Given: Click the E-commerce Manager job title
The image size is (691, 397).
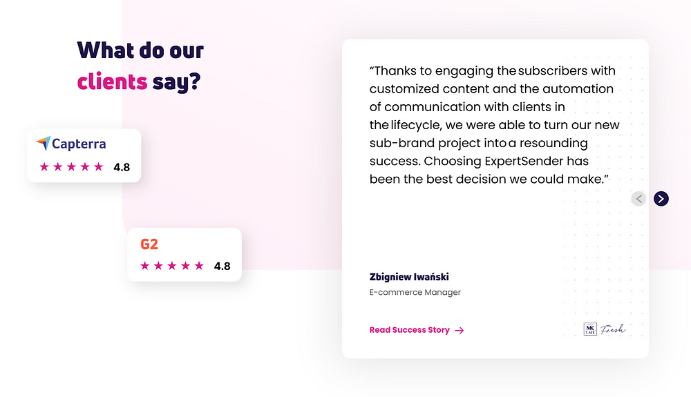Looking at the screenshot, I should click(415, 292).
